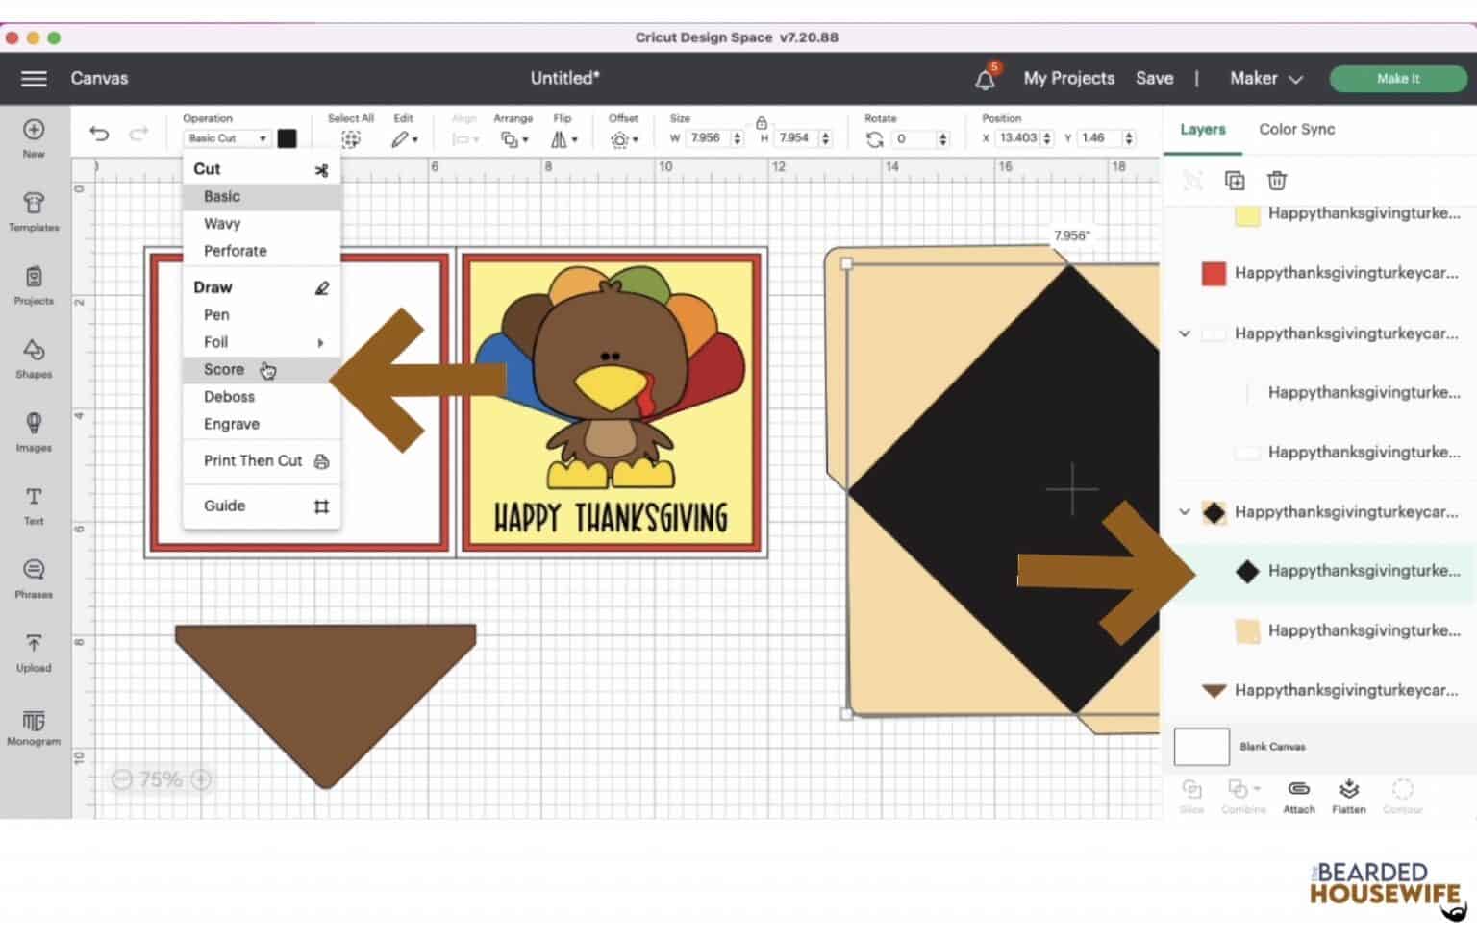Delete a layer using the trash icon
This screenshot has width=1477, height=938.
point(1276,181)
